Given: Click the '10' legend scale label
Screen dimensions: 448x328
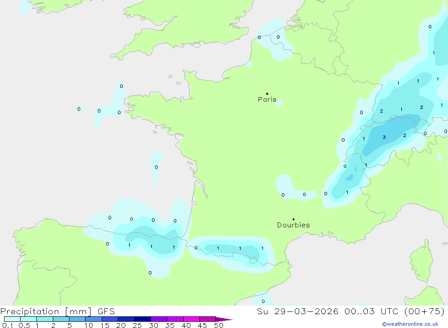Looking at the screenshot, I should 89,325.
